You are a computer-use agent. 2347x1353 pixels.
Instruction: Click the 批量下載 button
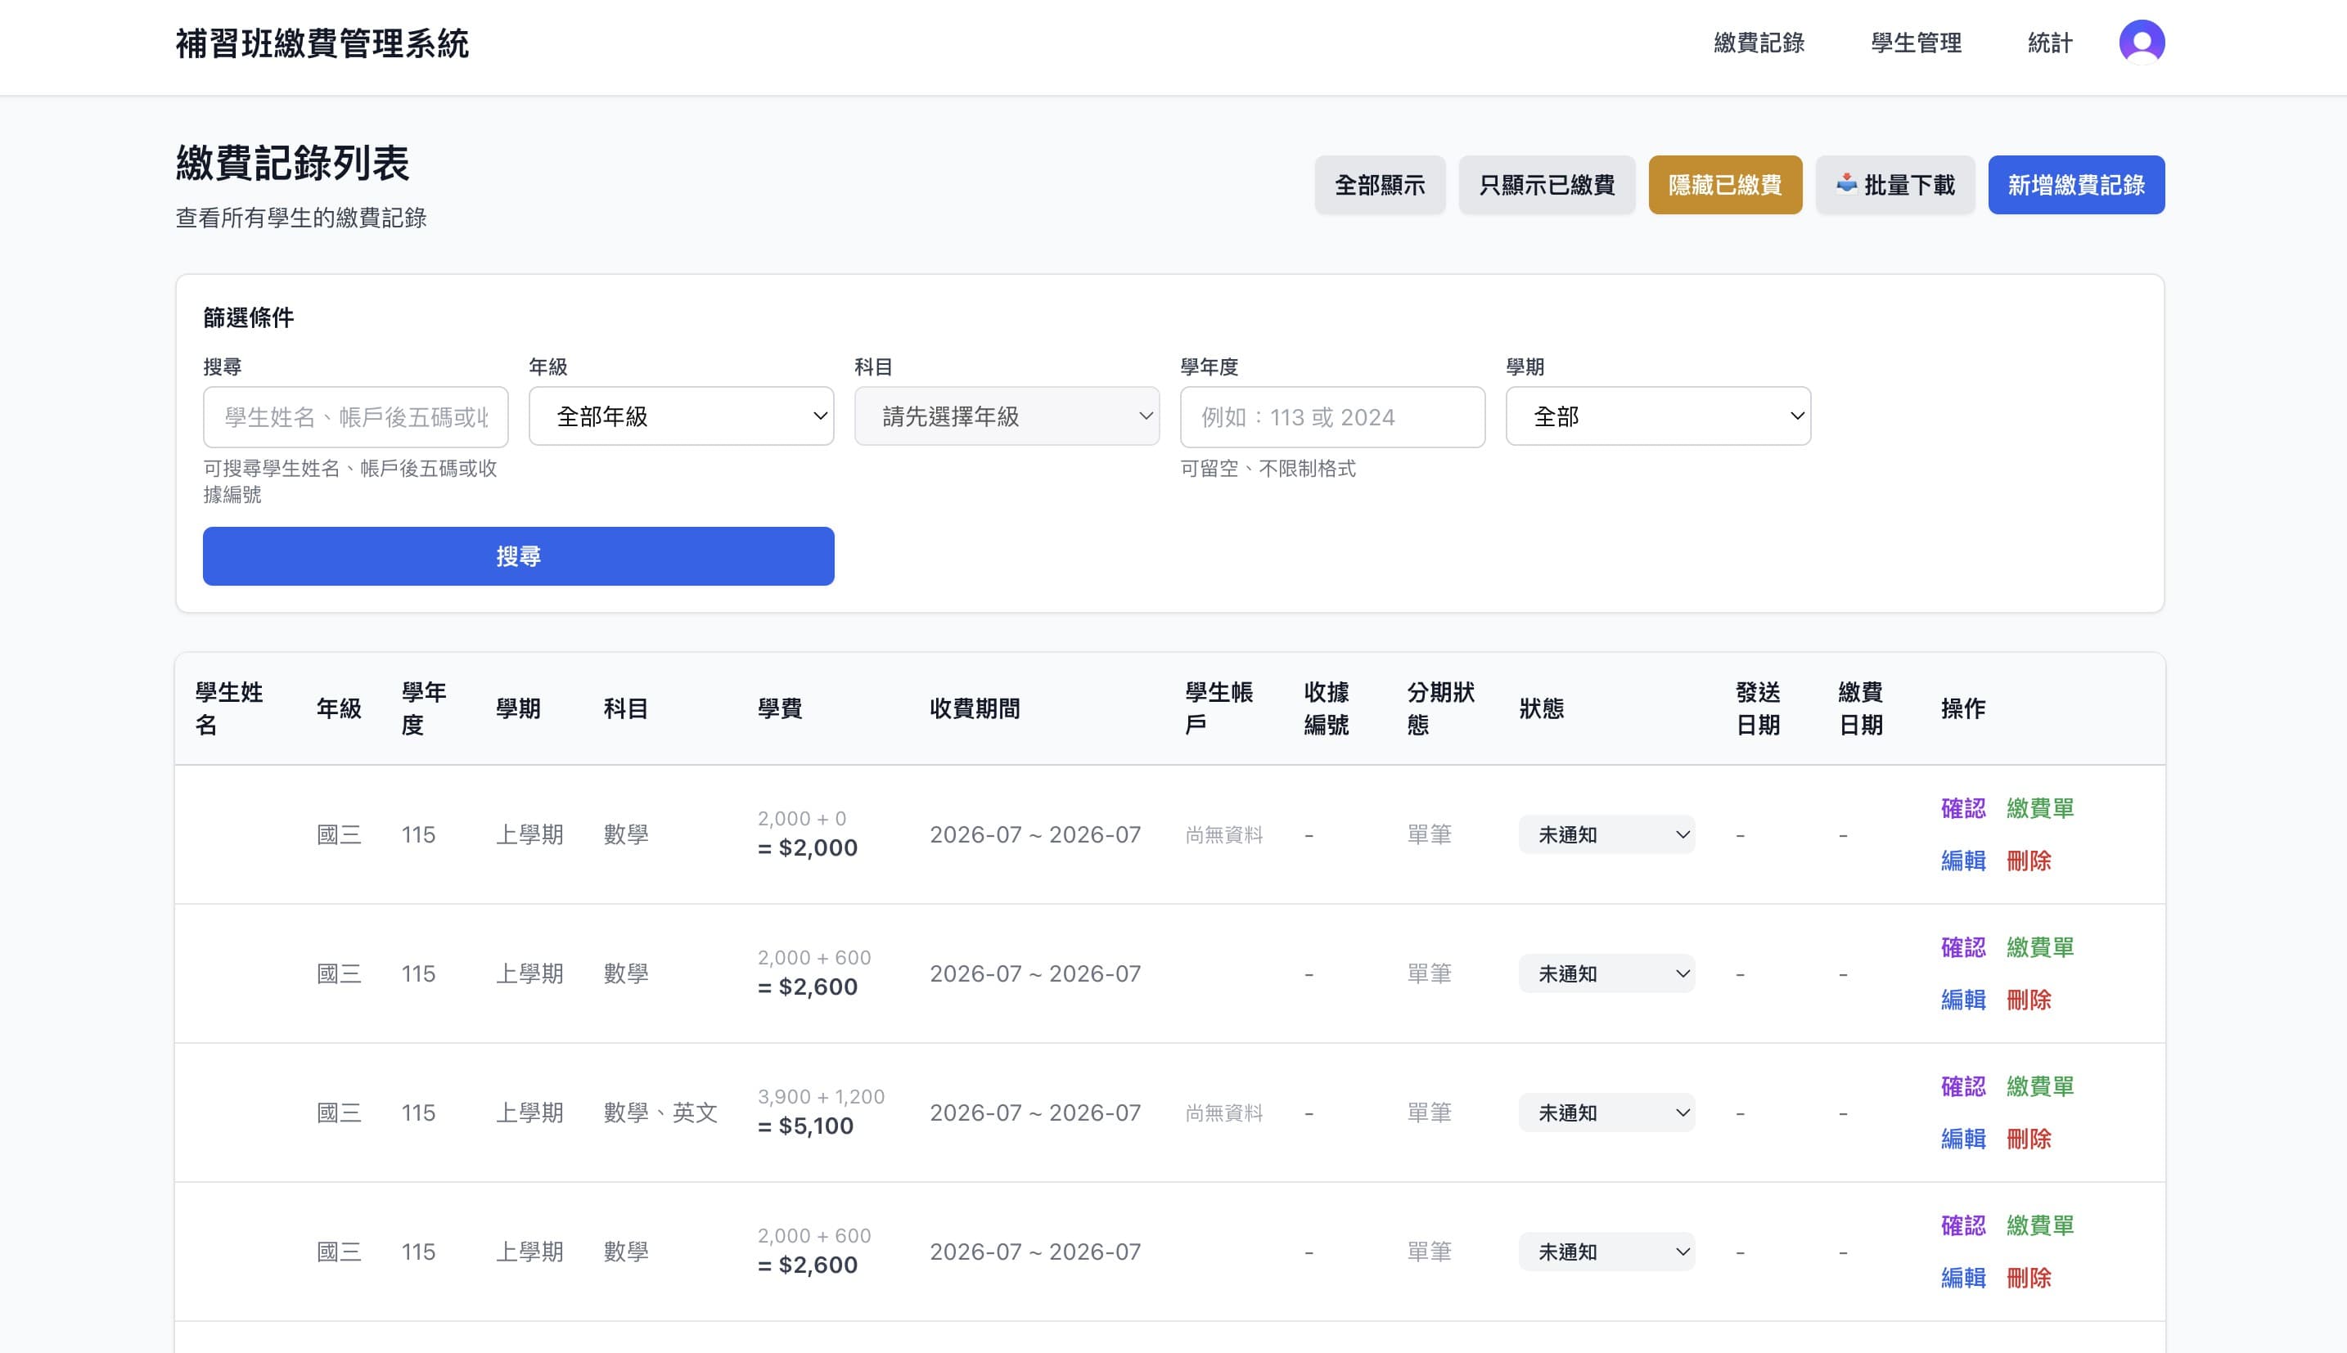point(1895,185)
